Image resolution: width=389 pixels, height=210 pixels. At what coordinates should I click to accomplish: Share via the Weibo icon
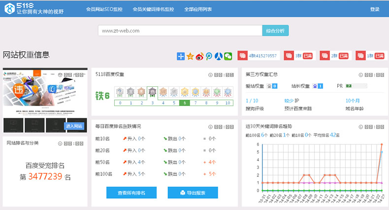pos(200,56)
